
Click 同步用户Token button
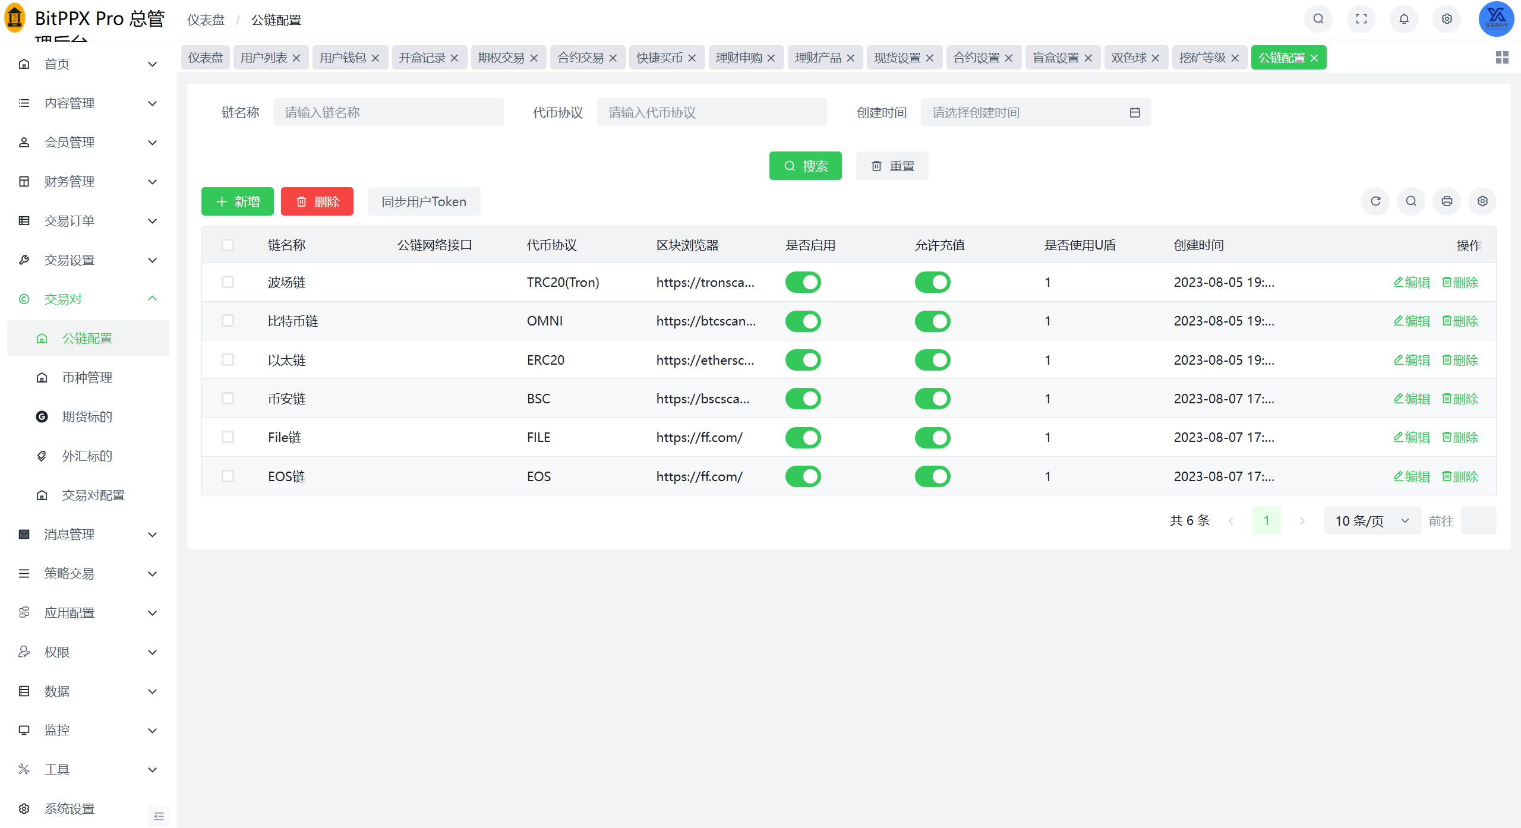tap(424, 201)
